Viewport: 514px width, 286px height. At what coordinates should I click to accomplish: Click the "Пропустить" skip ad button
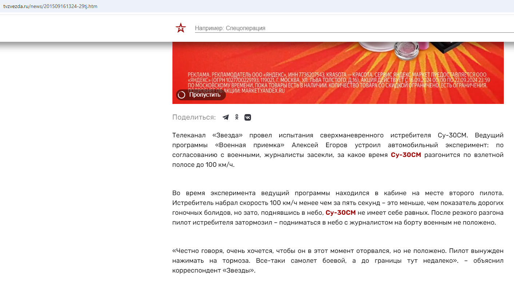pyautogui.click(x=201, y=95)
